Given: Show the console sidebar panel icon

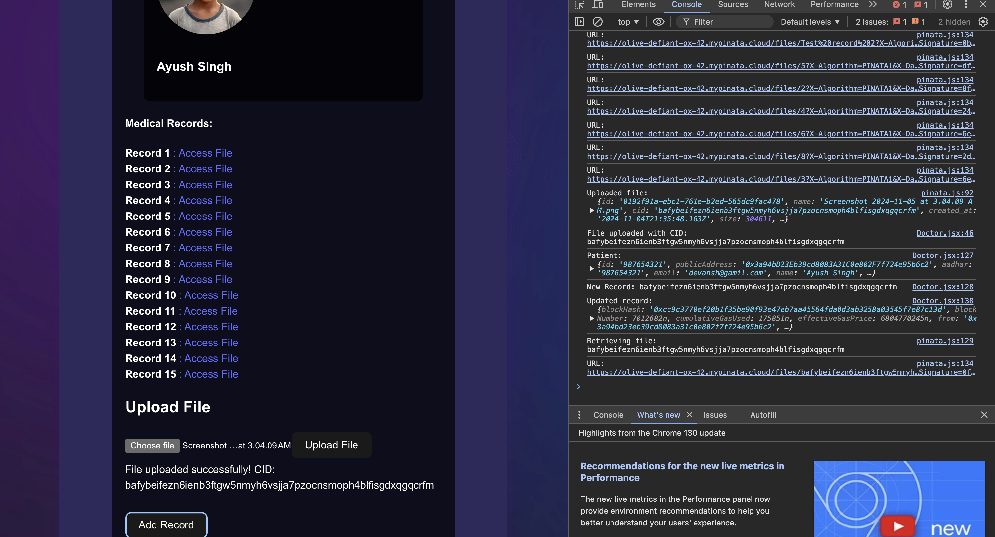Looking at the screenshot, I should [579, 22].
